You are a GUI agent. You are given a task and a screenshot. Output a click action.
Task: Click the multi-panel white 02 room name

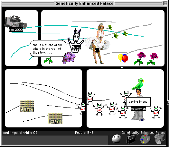click(20, 133)
